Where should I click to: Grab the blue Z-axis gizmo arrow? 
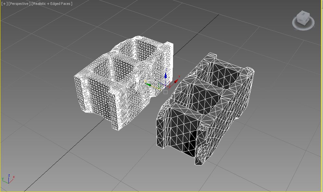click(x=166, y=75)
